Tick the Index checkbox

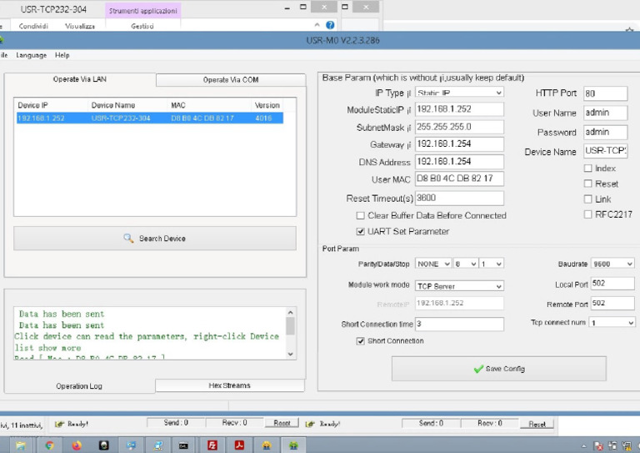click(x=587, y=169)
